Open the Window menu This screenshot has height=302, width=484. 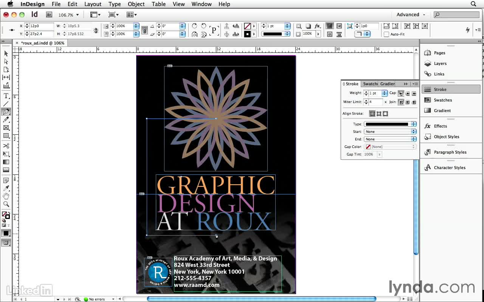(201, 4)
